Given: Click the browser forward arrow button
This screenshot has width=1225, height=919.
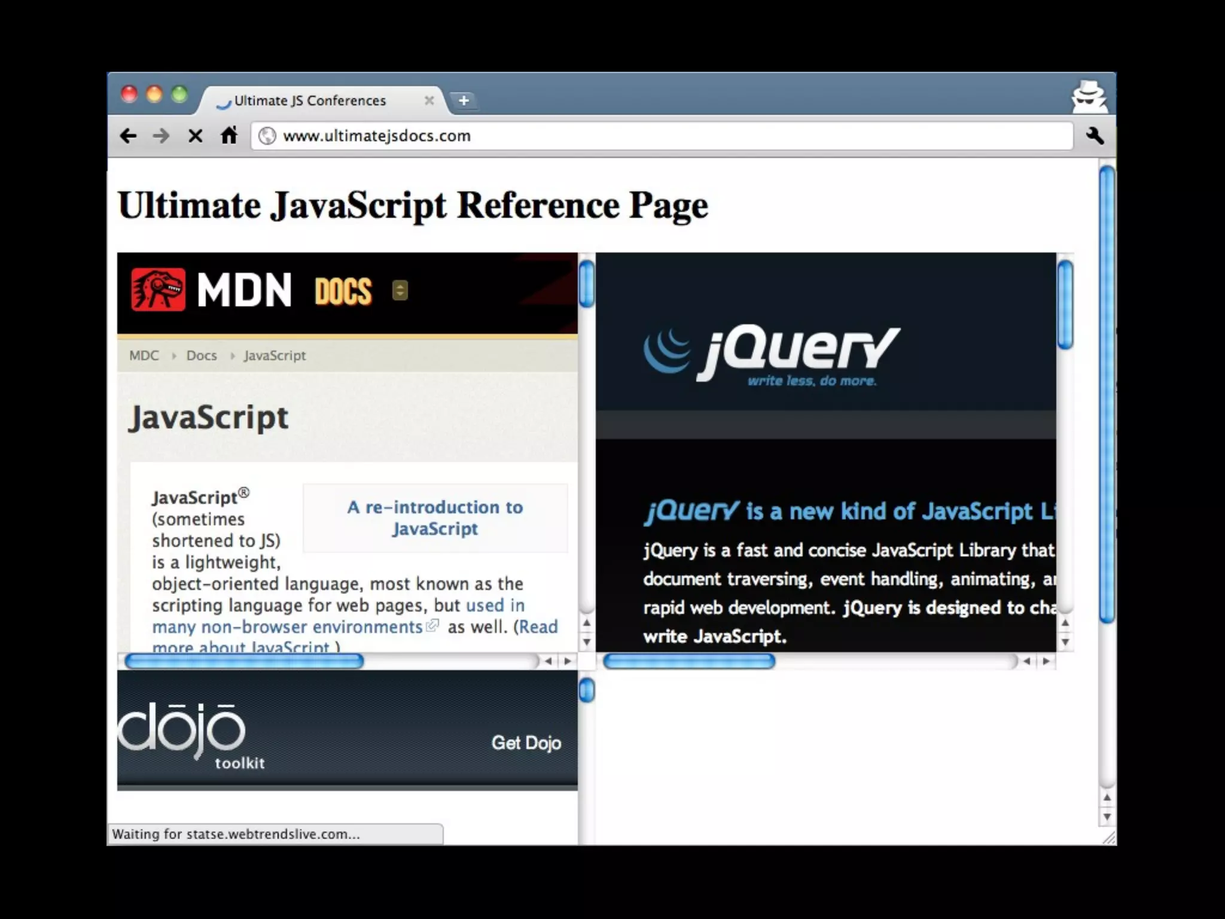Looking at the screenshot, I should tap(161, 136).
